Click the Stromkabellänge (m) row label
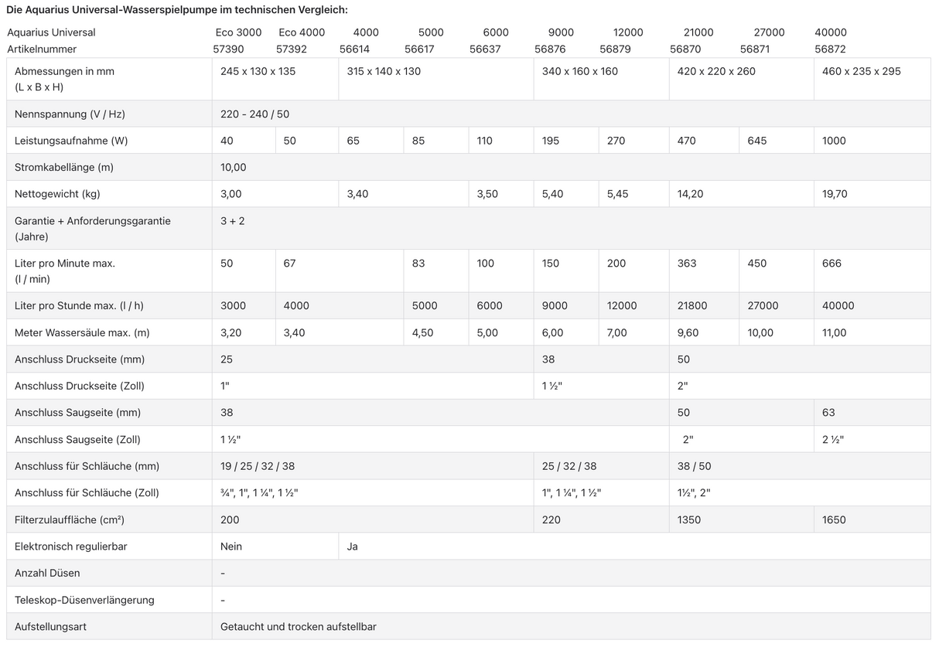Viewport: 939px width, 647px height. [x=64, y=167]
